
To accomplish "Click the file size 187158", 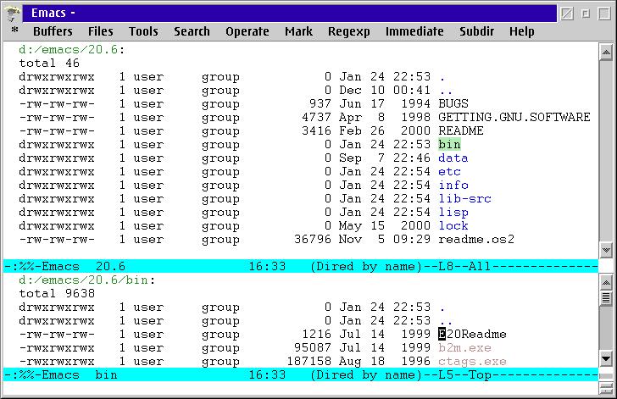I will click(308, 362).
